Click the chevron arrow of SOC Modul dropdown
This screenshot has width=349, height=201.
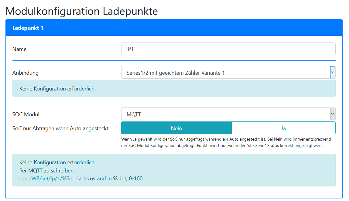pos(333,114)
